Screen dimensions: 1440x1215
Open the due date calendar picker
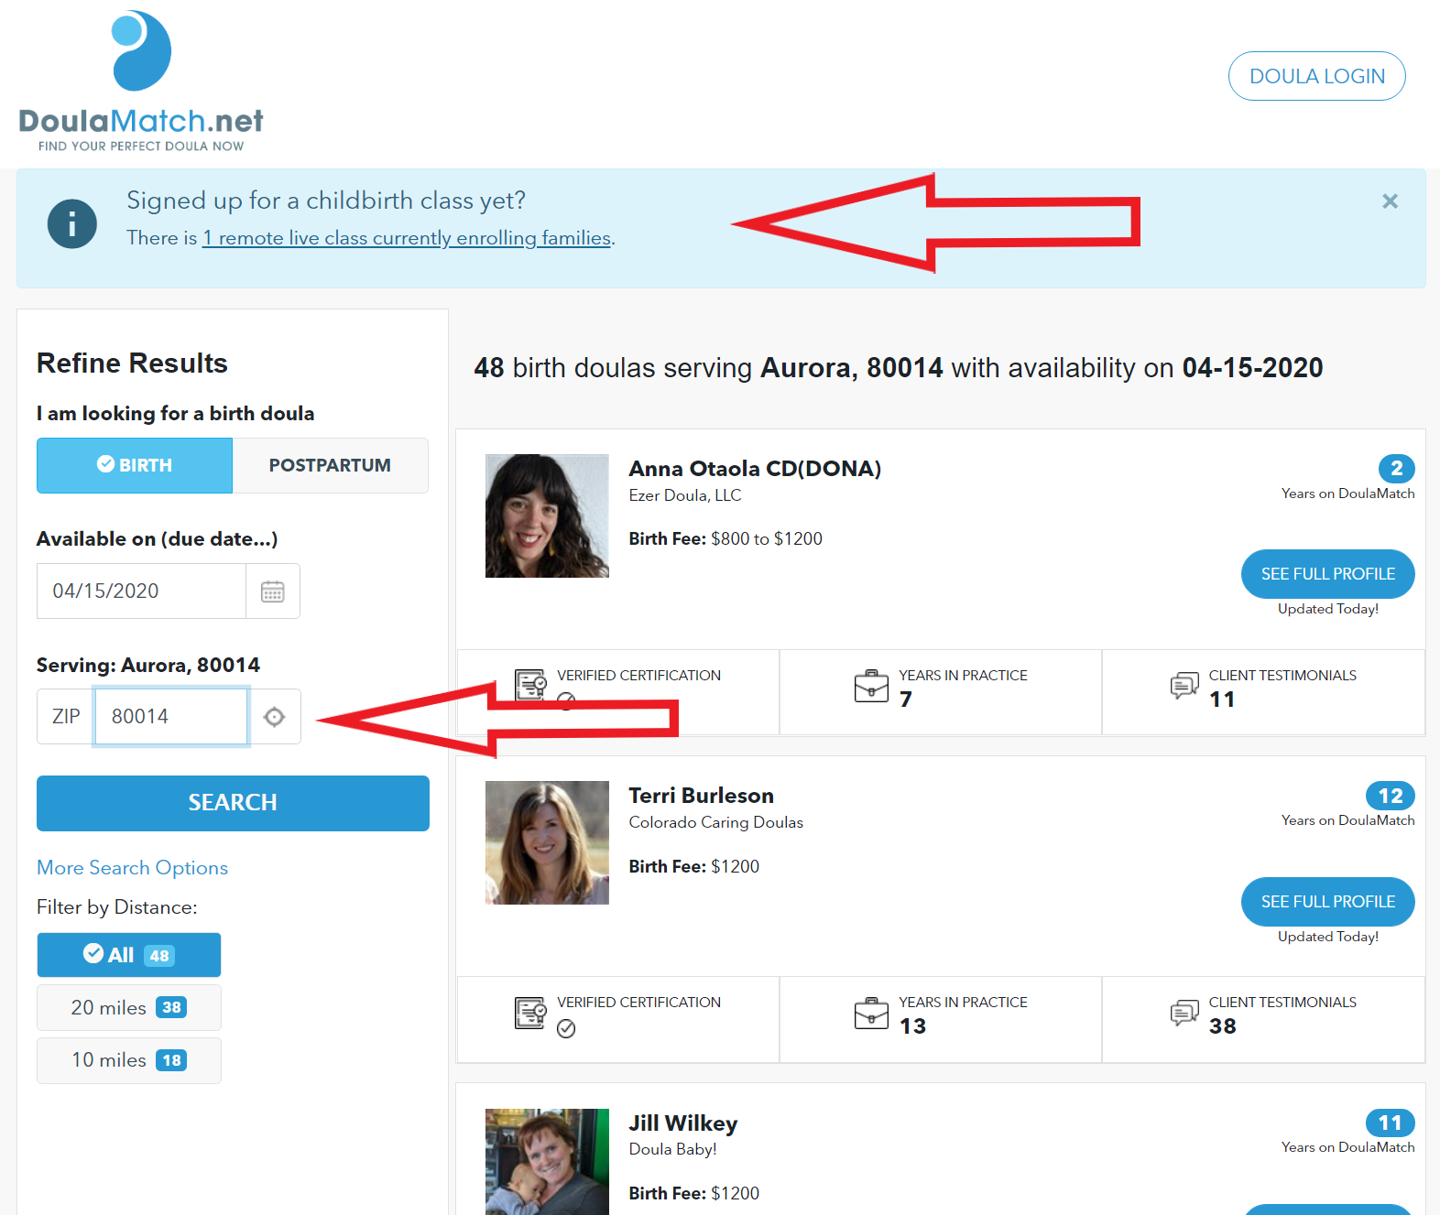pos(273,591)
